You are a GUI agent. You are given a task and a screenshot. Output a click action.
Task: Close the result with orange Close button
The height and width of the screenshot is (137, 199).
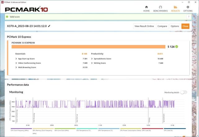coord(185,26)
